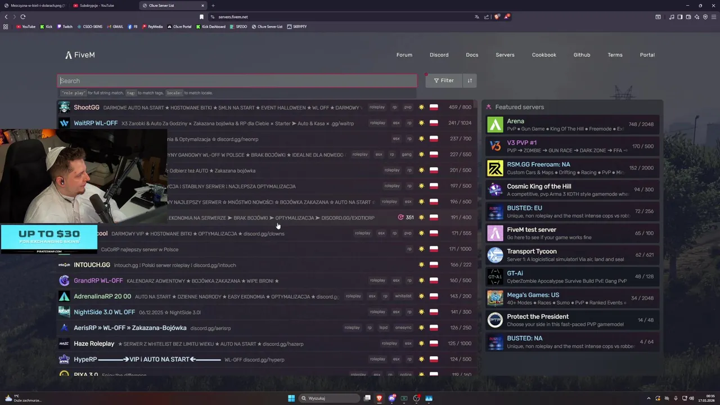
Task: Click the ShootGG server icon
Action: coord(64,107)
